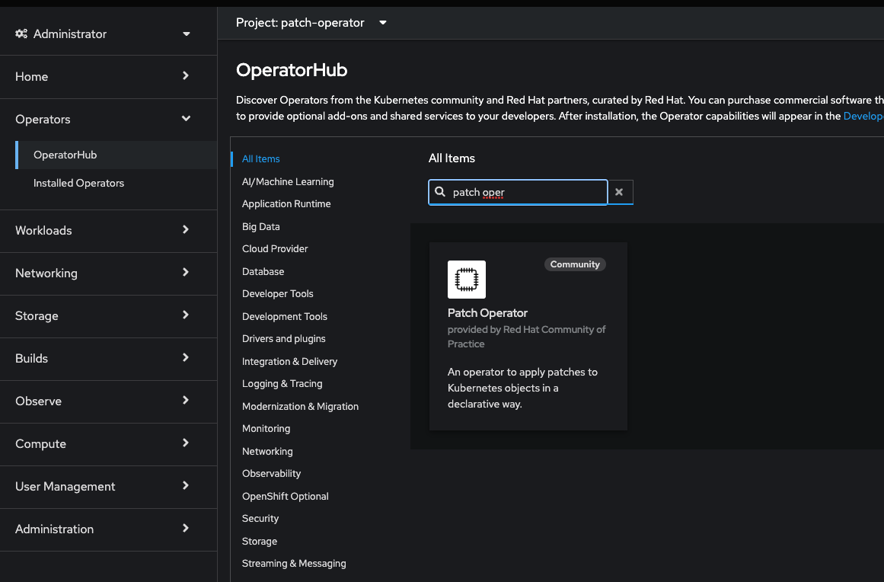Click the Patch Operator chip icon
884x582 pixels.
click(466, 280)
